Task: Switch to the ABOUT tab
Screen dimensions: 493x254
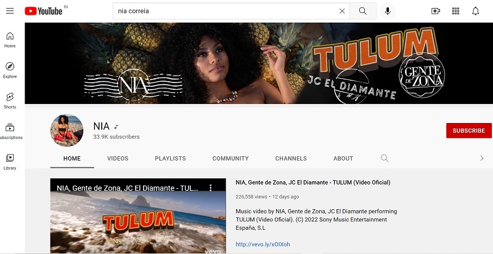Action: tap(343, 159)
